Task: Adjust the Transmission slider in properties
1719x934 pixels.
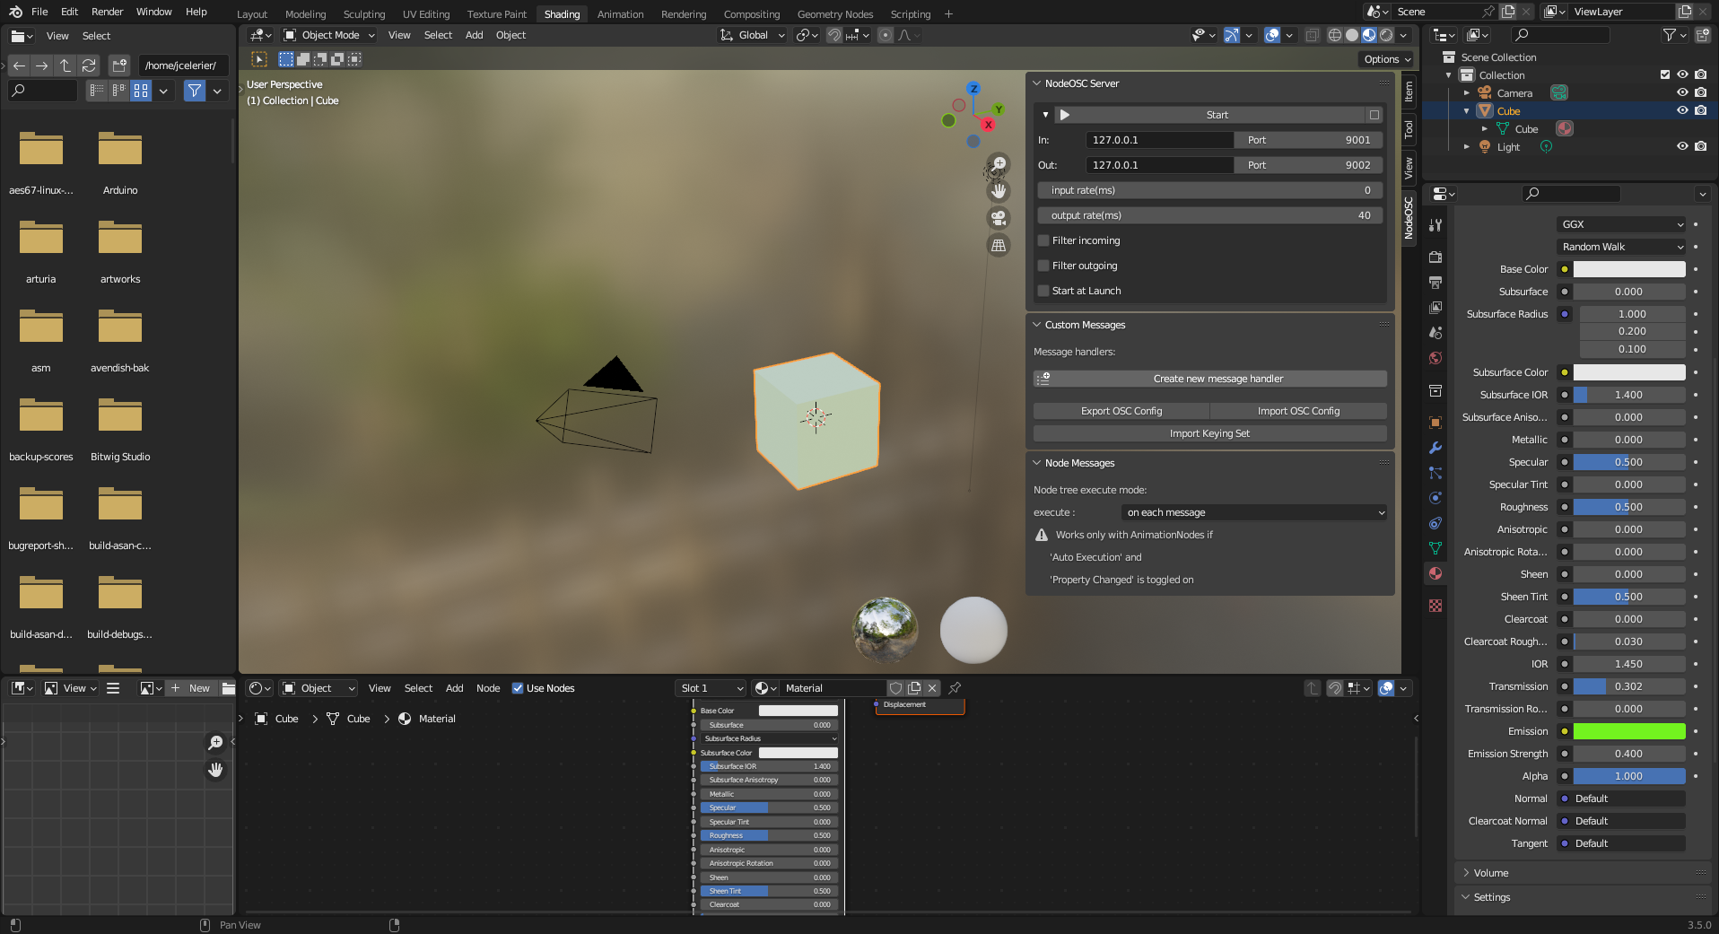Action: pyautogui.click(x=1629, y=686)
